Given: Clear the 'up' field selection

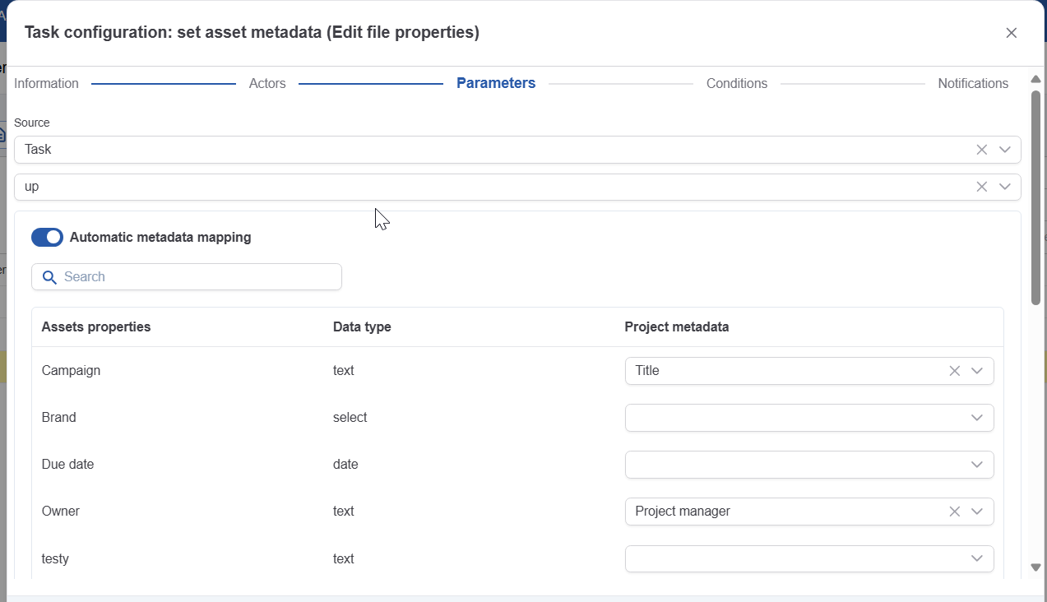Looking at the screenshot, I should click(x=981, y=187).
